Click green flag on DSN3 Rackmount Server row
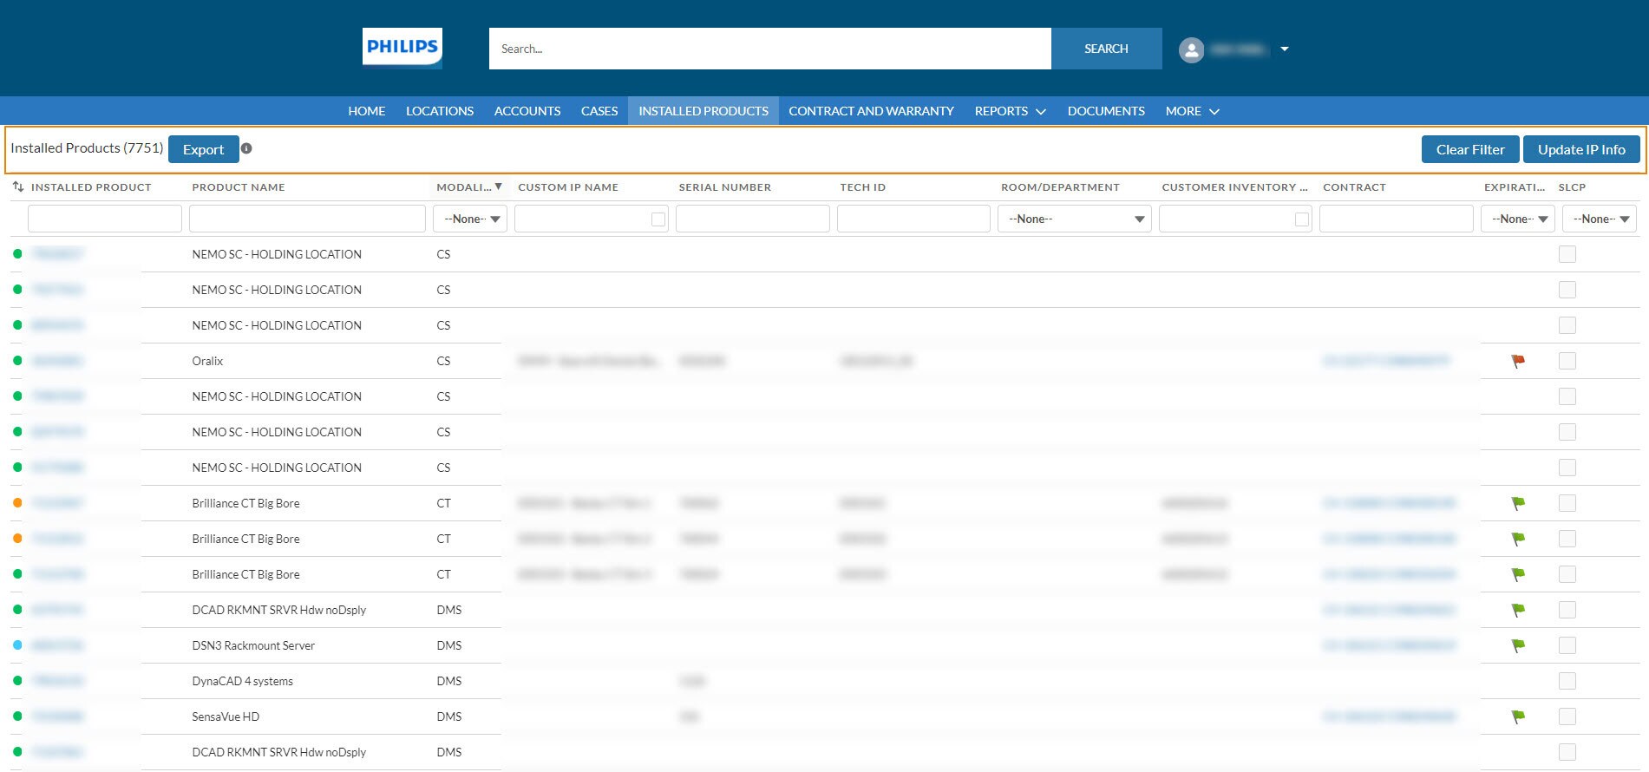The height and width of the screenshot is (772, 1649). point(1518,645)
